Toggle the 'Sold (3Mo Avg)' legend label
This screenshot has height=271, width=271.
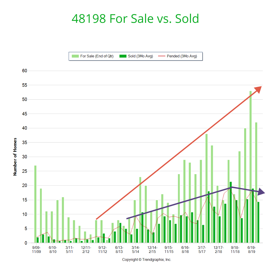coord(140,56)
